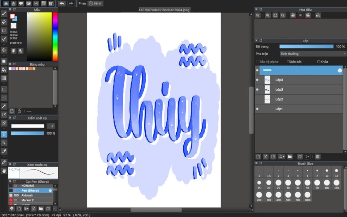The height and width of the screenshot is (217, 347).
Task: Hide the selected top layer
Action: [257, 70]
